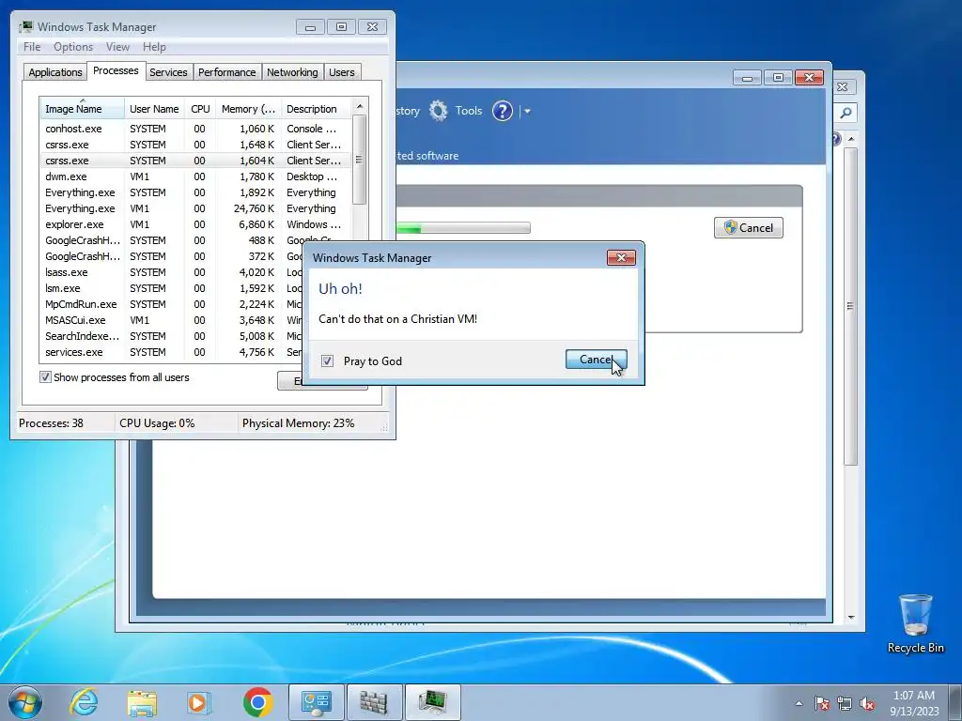
Task: Select the MSASCui.exe process
Action: [x=172, y=320]
